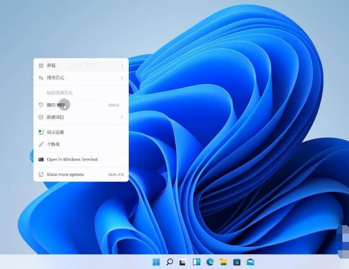Click the Shift+F10 shortcut label
Screen dimensions: 349x269
point(116,174)
